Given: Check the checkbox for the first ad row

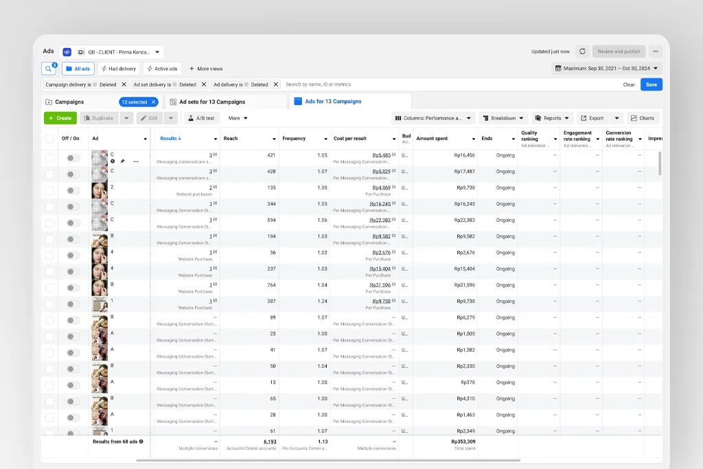Looking at the screenshot, I should tap(49, 158).
